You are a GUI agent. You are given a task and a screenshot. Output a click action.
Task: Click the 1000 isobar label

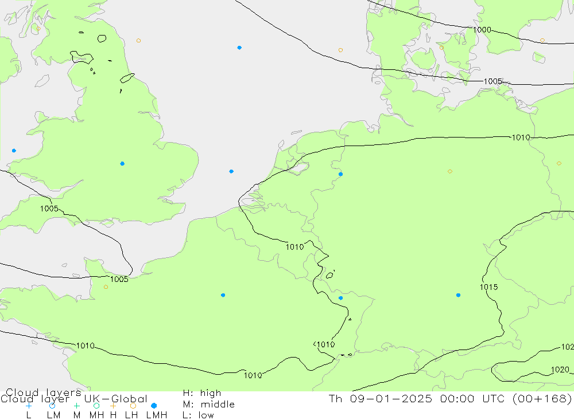tap(482, 30)
